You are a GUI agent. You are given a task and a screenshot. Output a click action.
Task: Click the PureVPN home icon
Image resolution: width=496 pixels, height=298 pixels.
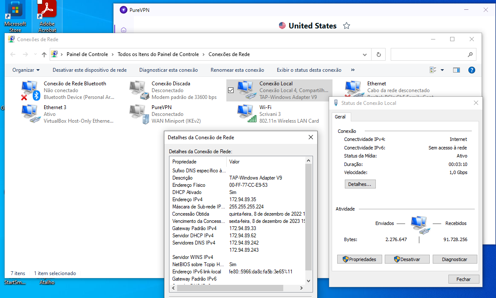pyautogui.click(x=124, y=29)
